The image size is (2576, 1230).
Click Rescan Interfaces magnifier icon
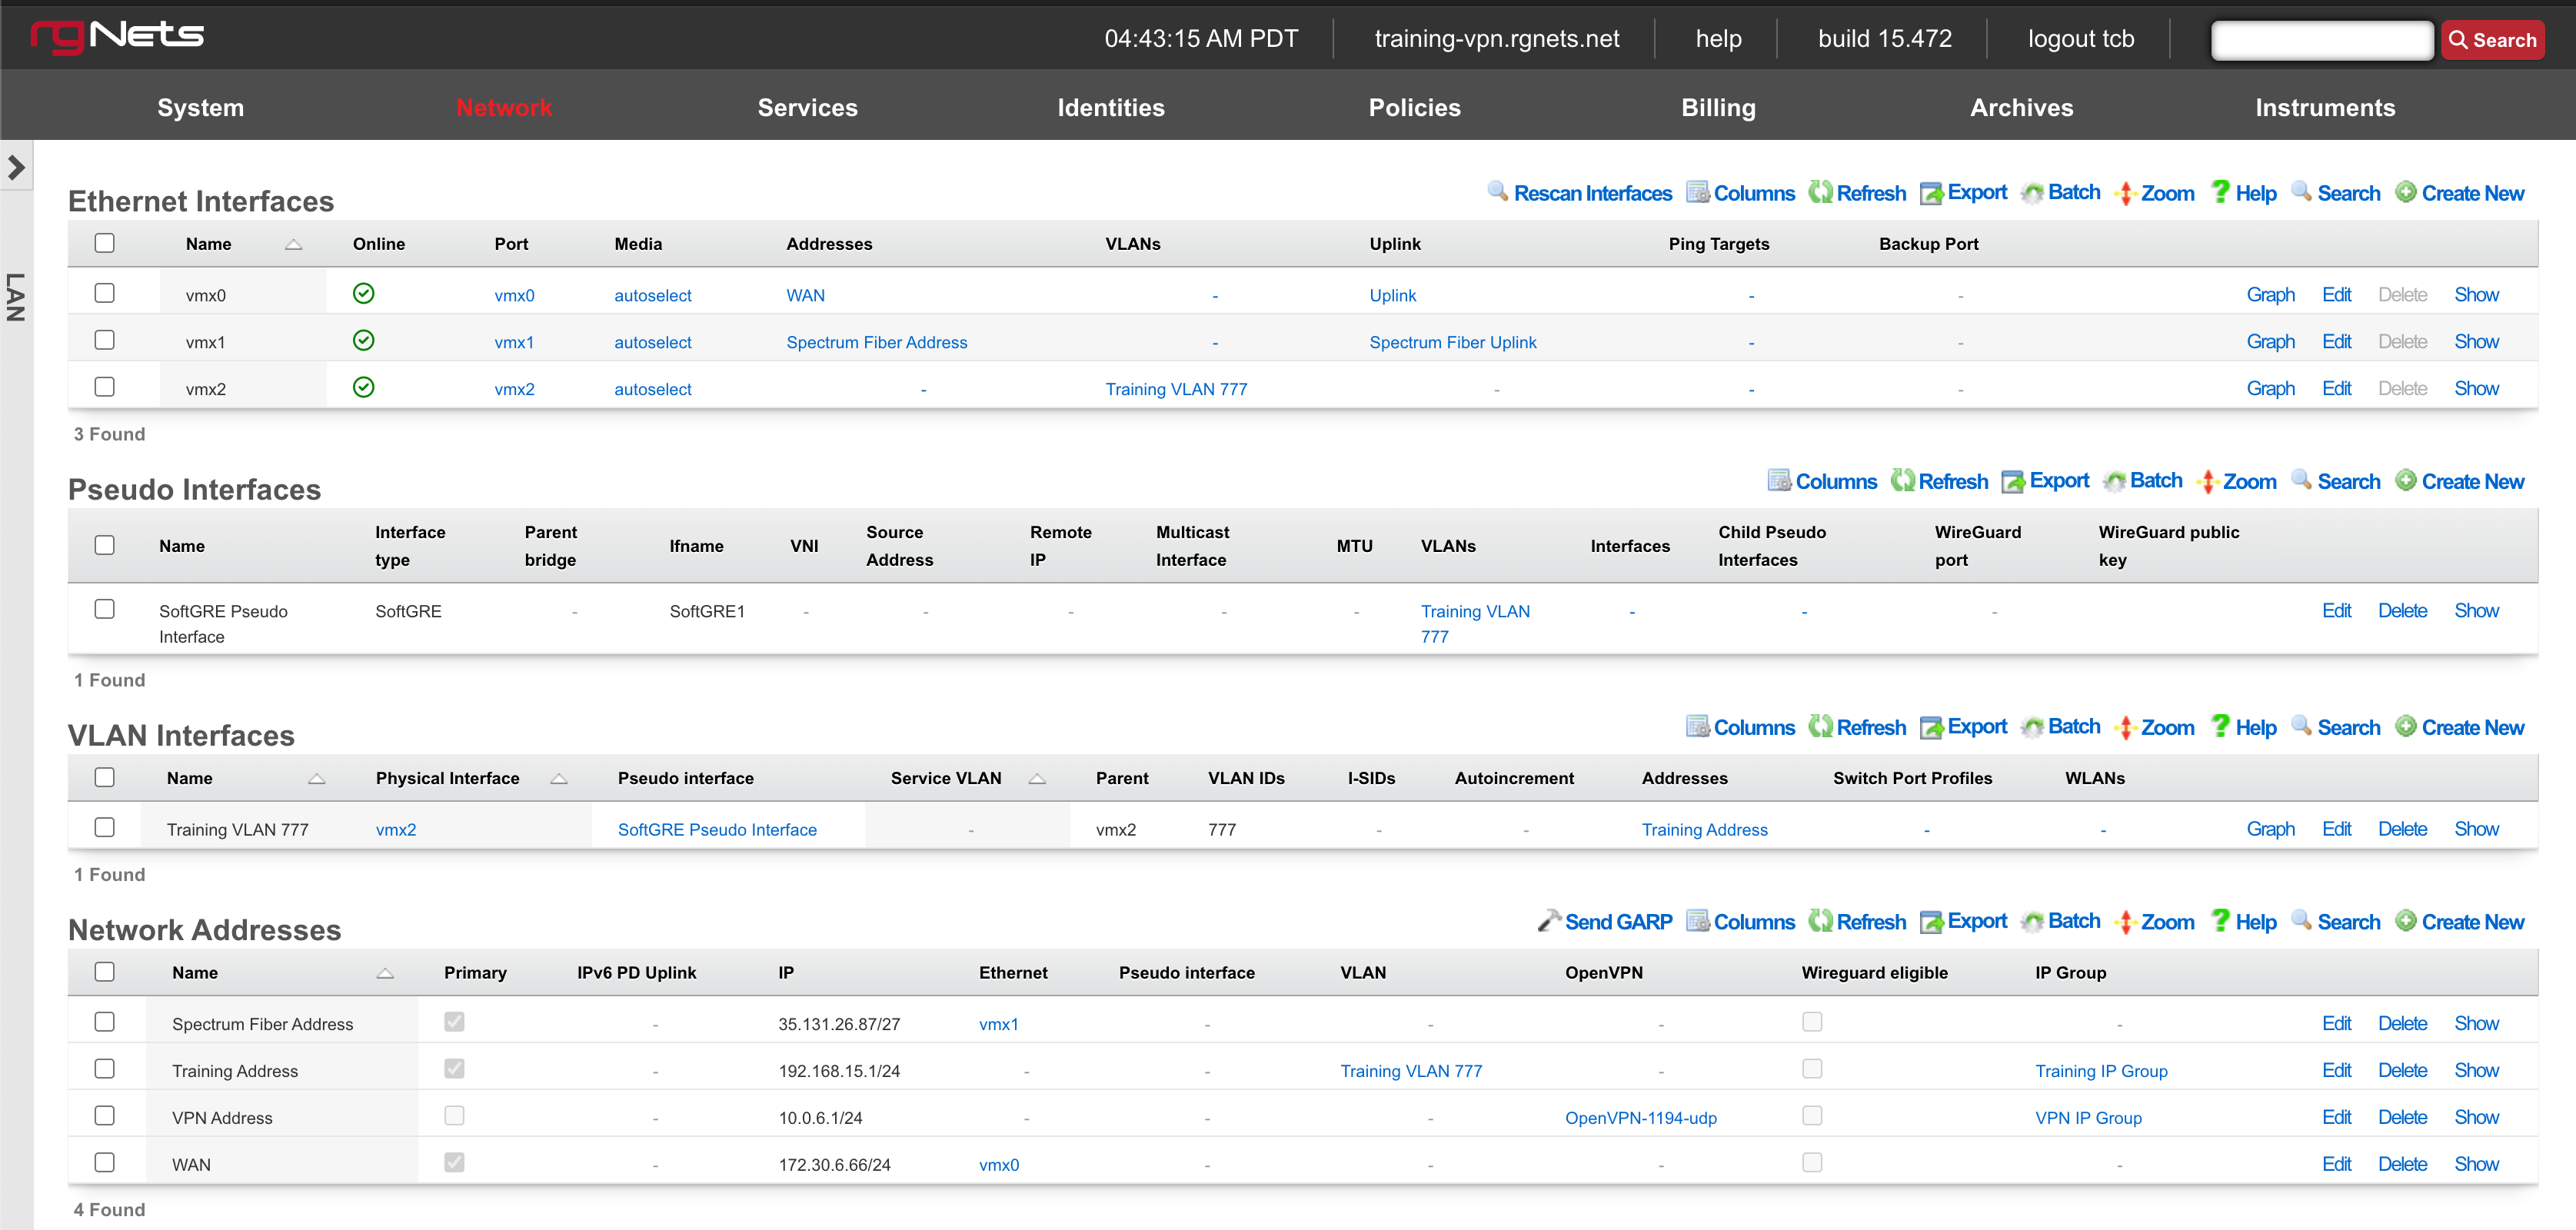(x=1497, y=192)
